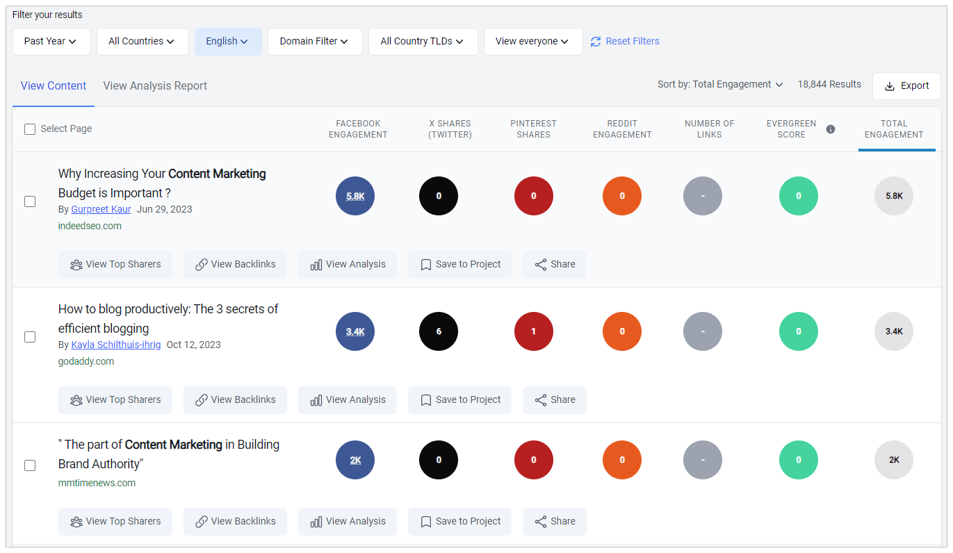Open the Past Year date filter dropdown
Image resolution: width=953 pixels, height=553 pixels.
(51, 42)
